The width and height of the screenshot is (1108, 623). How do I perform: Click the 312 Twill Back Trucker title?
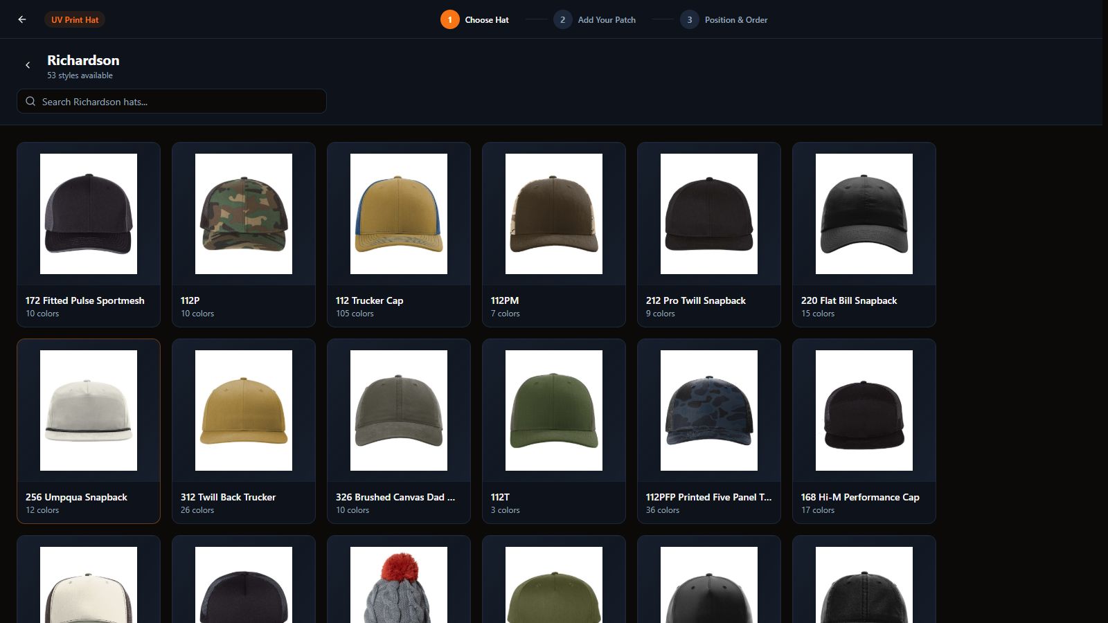(x=228, y=497)
